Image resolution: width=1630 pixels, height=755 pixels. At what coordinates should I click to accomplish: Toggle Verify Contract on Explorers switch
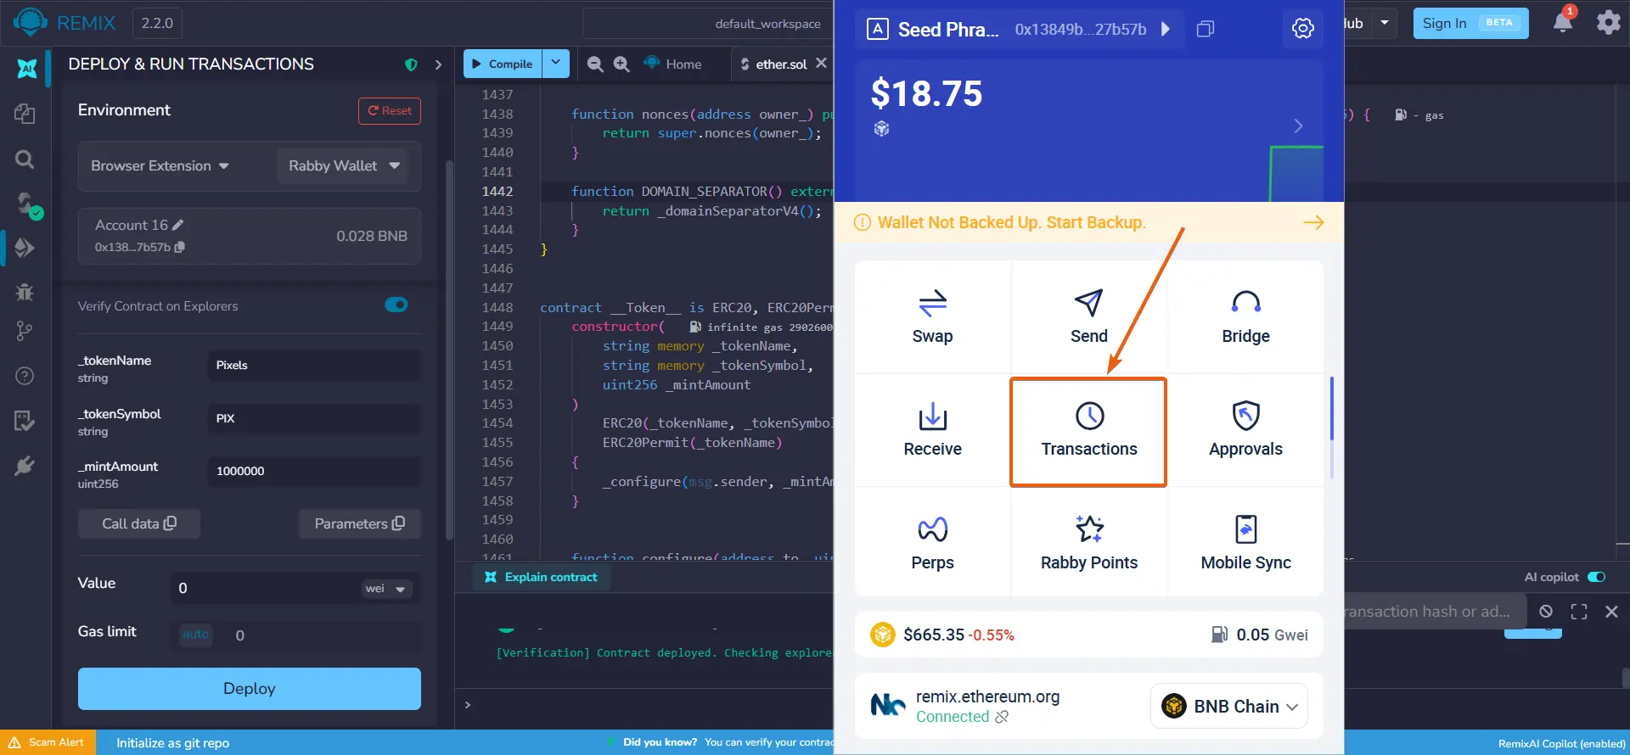tap(396, 305)
